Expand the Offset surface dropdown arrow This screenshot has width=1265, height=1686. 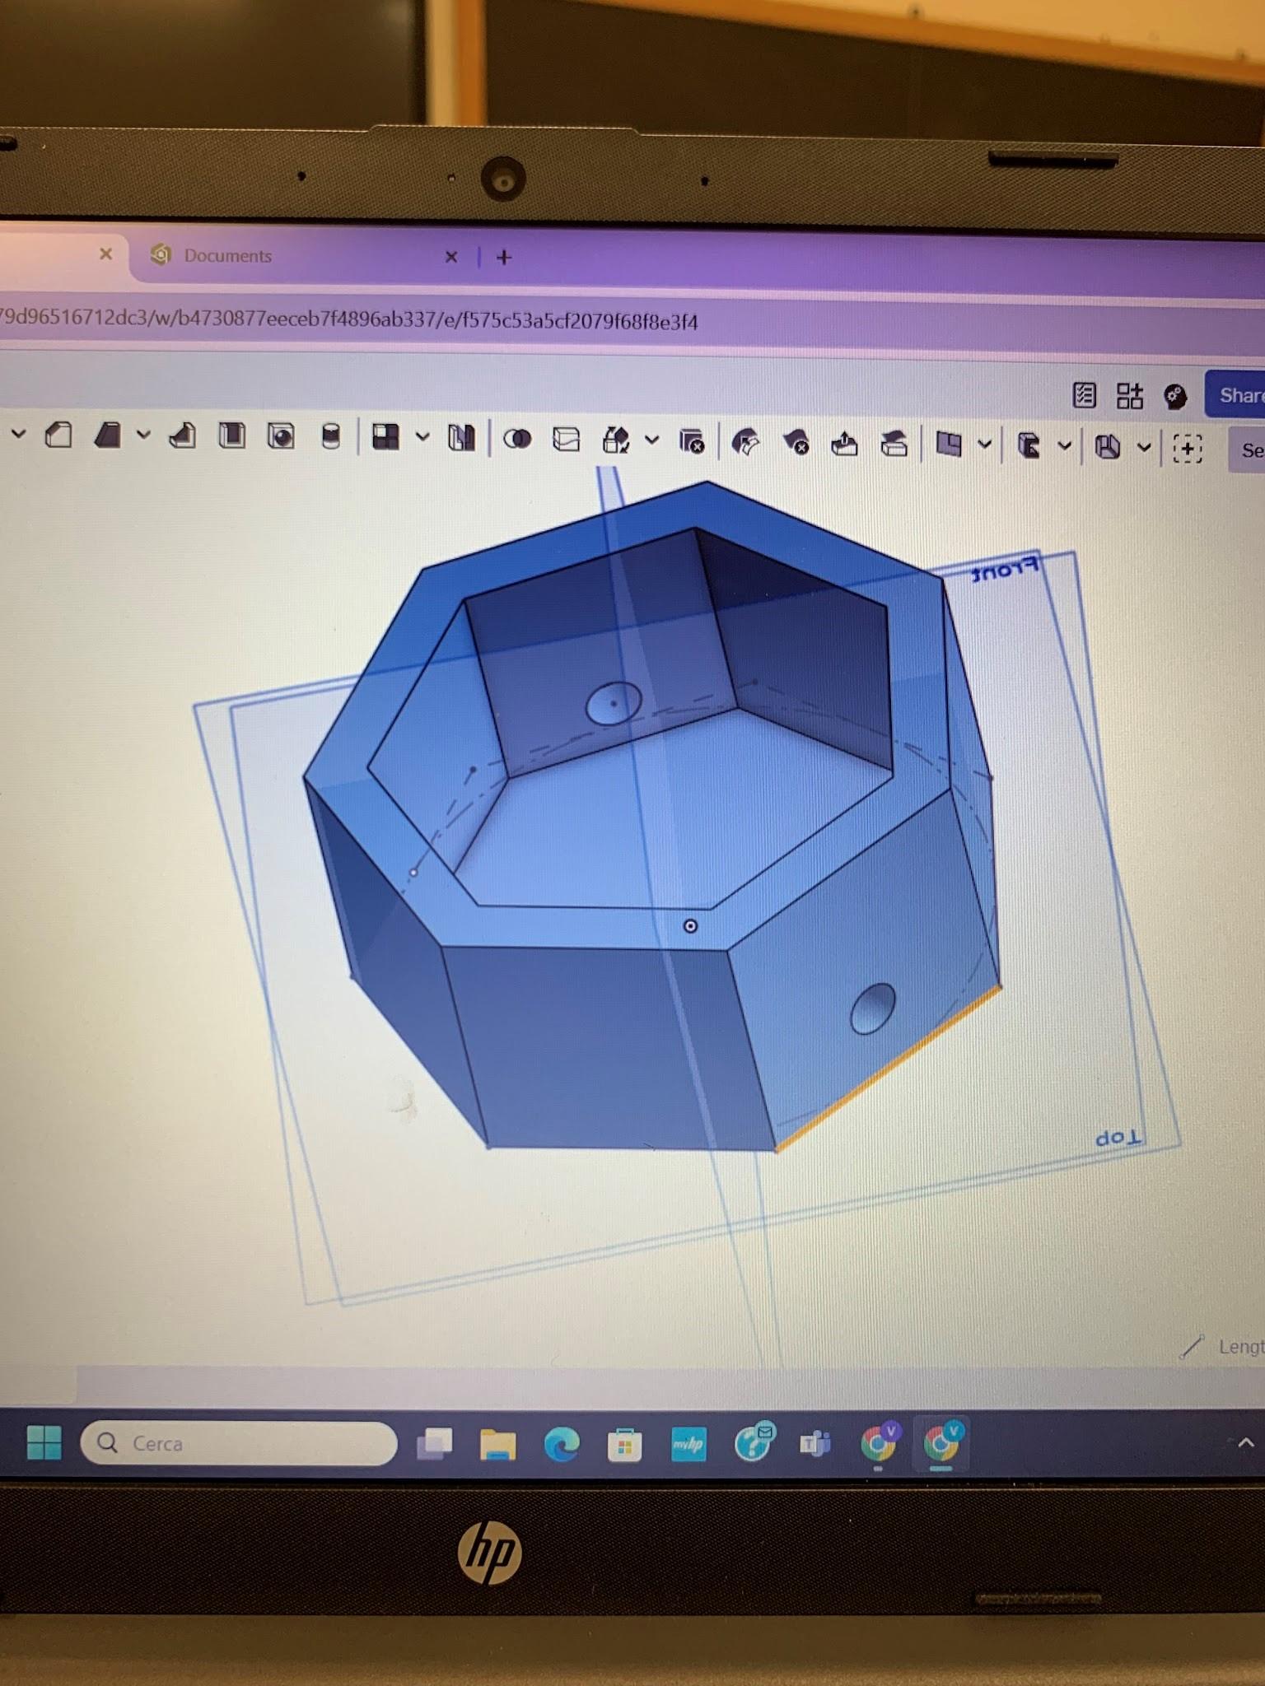pyautogui.click(x=984, y=445)
